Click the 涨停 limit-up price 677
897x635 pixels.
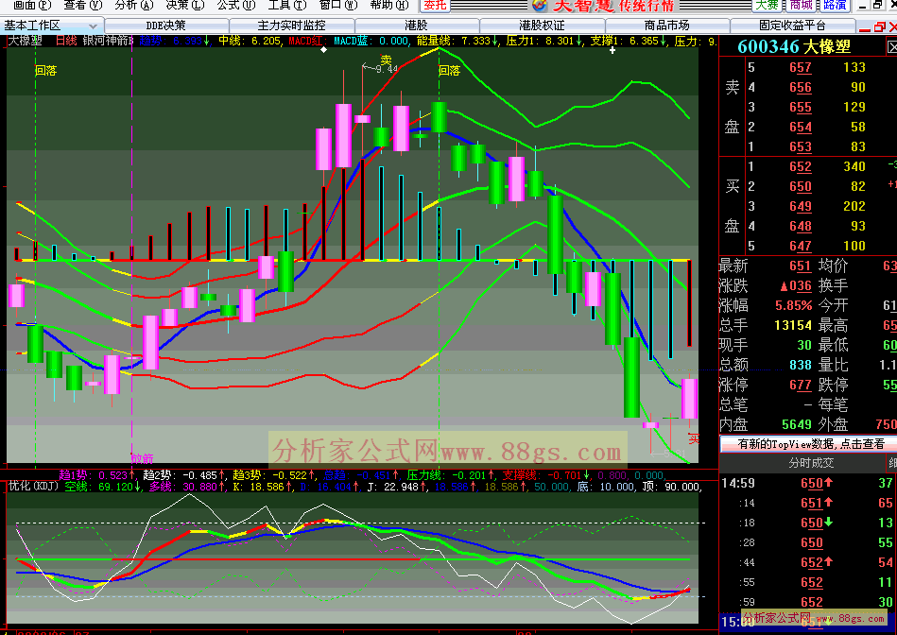[801, 385]
